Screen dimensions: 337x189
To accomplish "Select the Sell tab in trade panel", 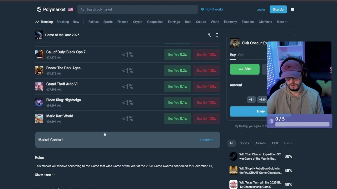I will pos(241,55).
